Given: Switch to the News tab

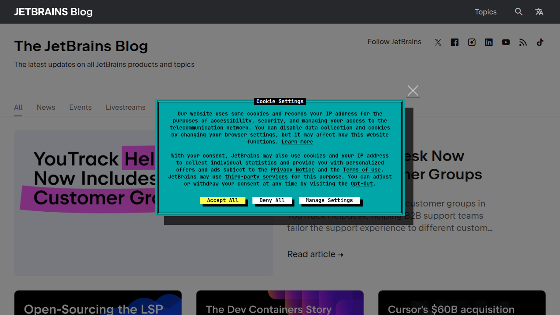Looking at the screenshot, I should 46,107.
